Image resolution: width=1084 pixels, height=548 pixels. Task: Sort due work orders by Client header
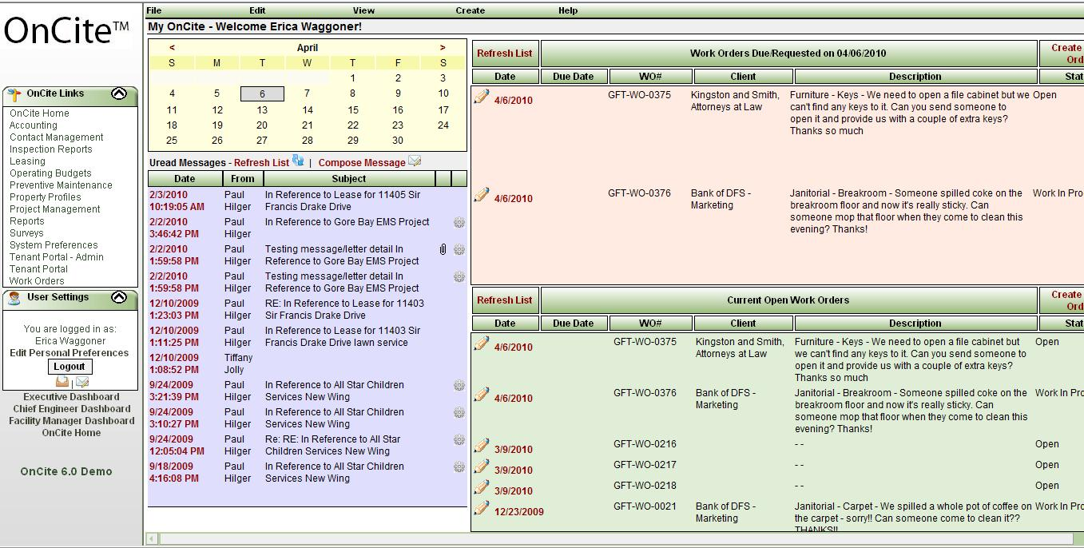pyautogui.click(x=743, y=77)
